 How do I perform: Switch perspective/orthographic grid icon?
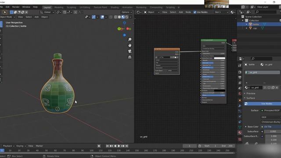point(130,57)
